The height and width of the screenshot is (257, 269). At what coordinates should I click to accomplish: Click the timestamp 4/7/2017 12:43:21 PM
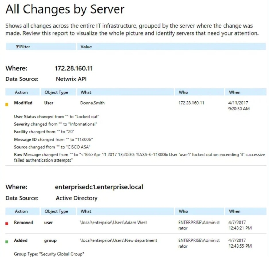(240, 225)
